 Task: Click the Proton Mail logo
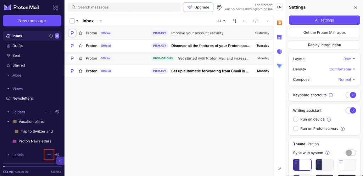coord(21,7)
